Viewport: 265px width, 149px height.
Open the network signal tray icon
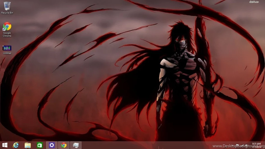point(242,145)
